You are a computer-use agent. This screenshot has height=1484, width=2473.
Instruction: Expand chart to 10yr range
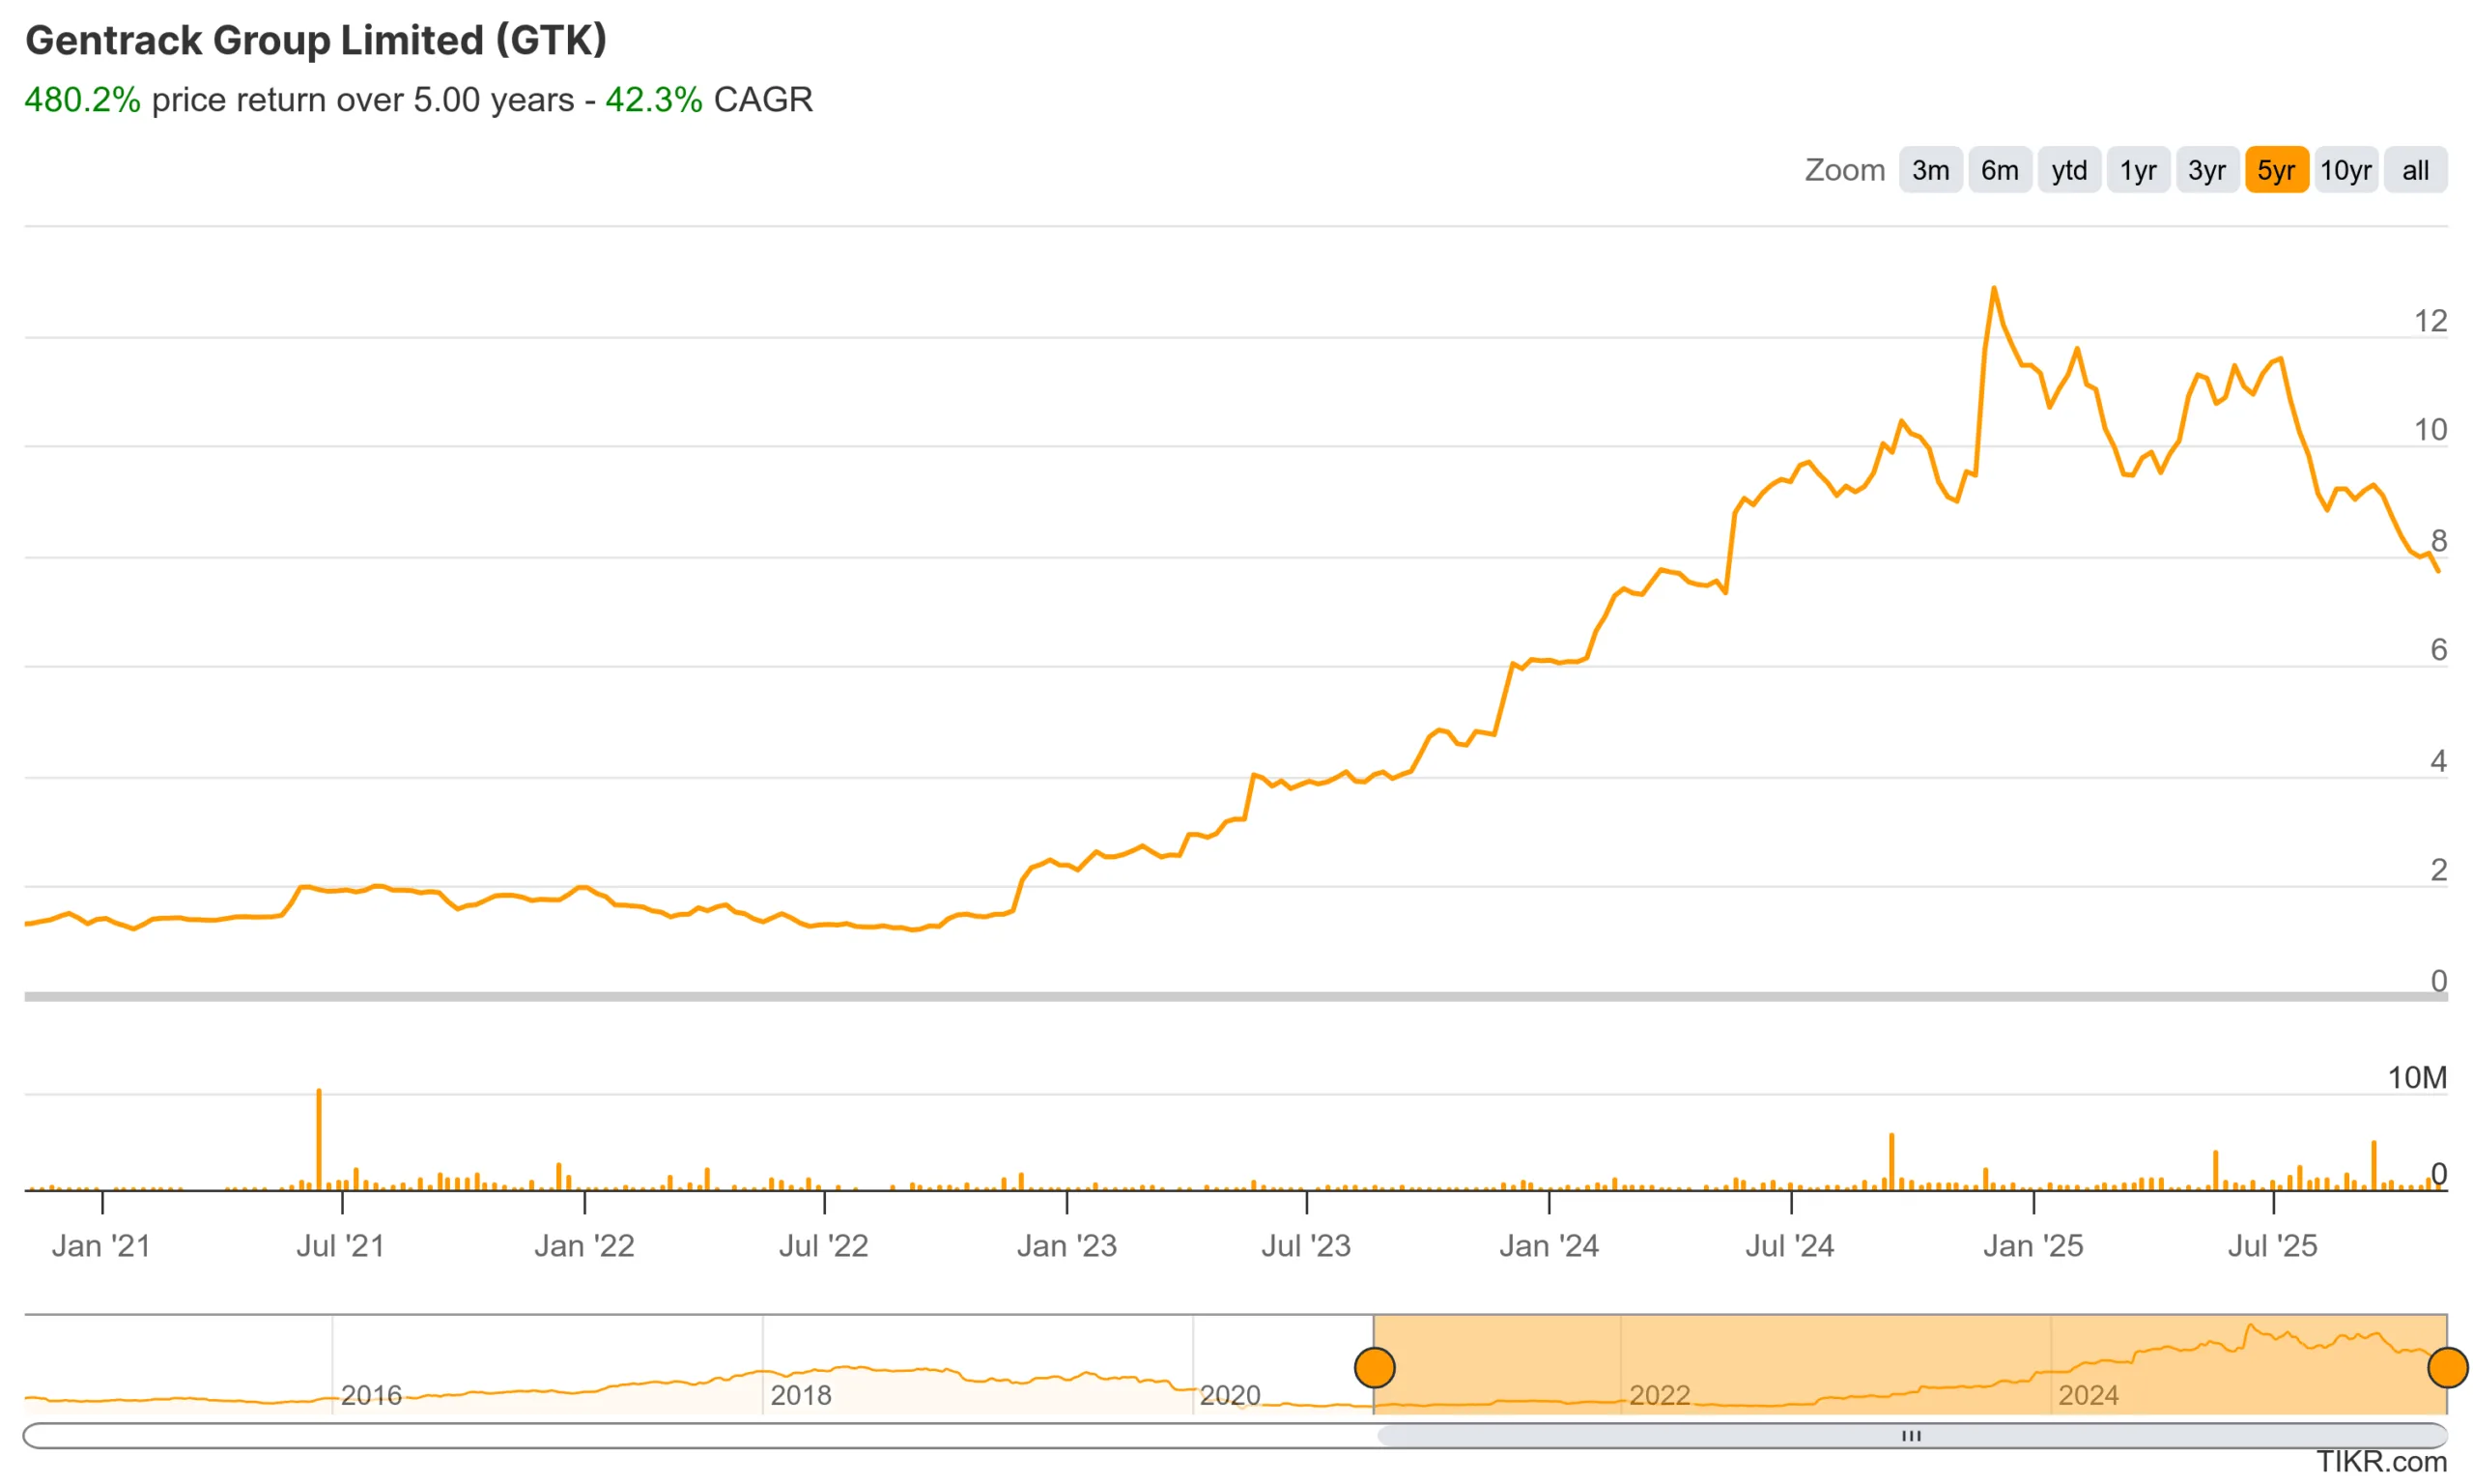pos(2345,170)
